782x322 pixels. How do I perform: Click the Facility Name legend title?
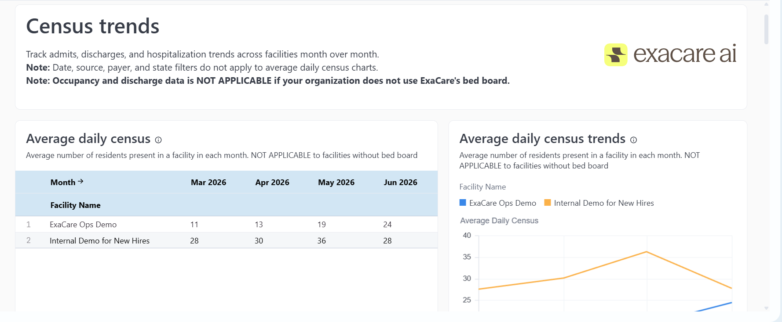(482, 187)
